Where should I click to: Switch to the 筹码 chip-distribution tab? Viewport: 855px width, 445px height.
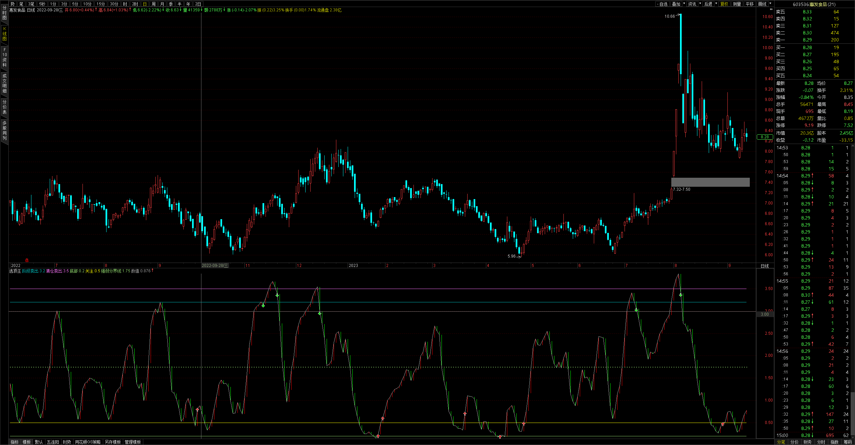(x=848, y=442)
